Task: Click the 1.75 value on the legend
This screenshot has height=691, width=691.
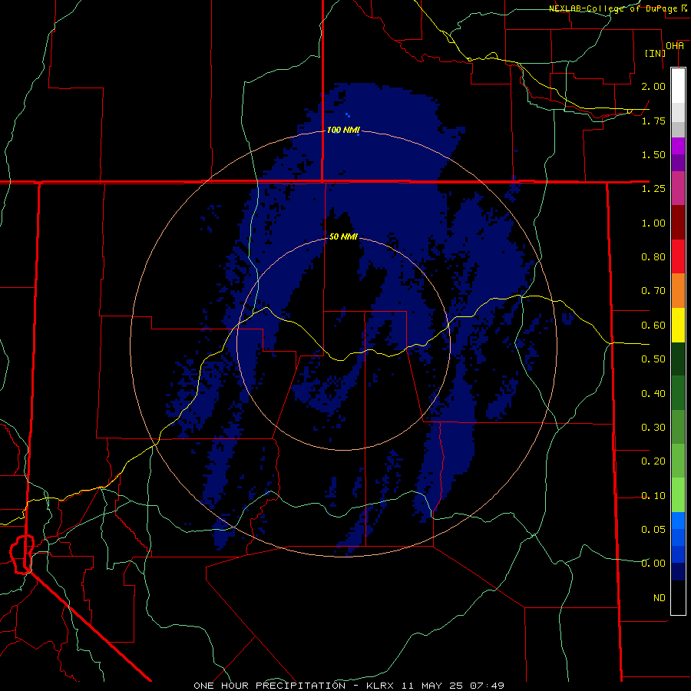Action: (653, 121)
